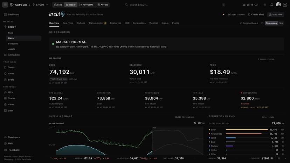Switch to the Resources tab
Screen dimensions: 290x163
[x=116, y=23]
